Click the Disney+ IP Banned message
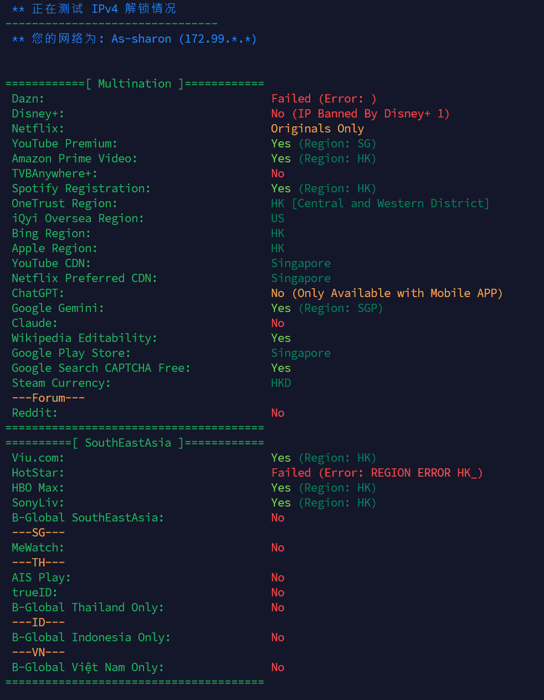 tap(360, 114)
